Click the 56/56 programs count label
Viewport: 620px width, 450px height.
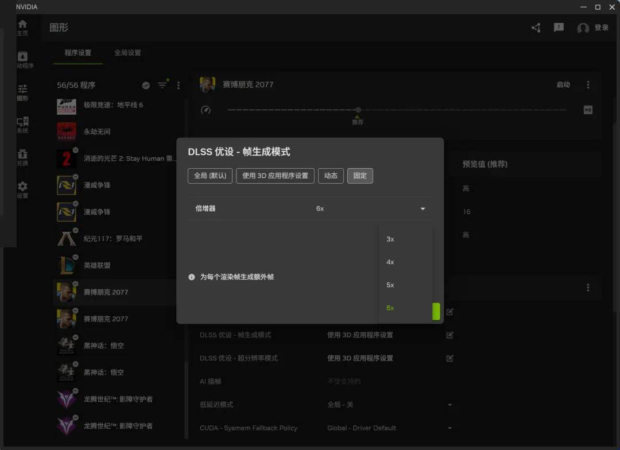pyautogui.click(x=76, y=86)
